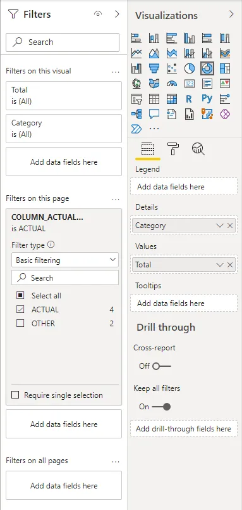Add an ArcGIS Maps visual
Screen dimensions: 242x510
tap(207, 114)
